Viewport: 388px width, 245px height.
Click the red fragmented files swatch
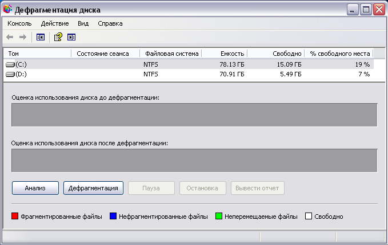click(x=15, y=217)
